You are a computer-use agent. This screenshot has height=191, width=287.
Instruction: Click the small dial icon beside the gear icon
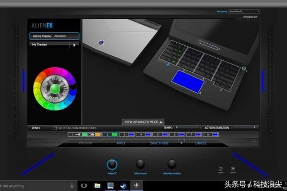click(x=221, y=169)
